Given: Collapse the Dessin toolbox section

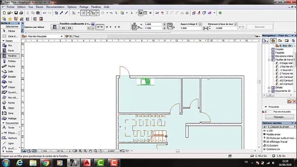Looking at the screenshot, I should pyautogui.click(x=3, y=41).
